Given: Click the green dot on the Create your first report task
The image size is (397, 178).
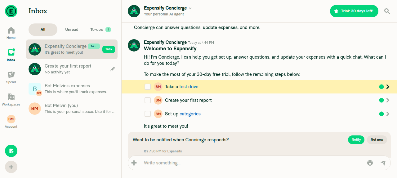Looking at the screenshot, I should [381, 100].
